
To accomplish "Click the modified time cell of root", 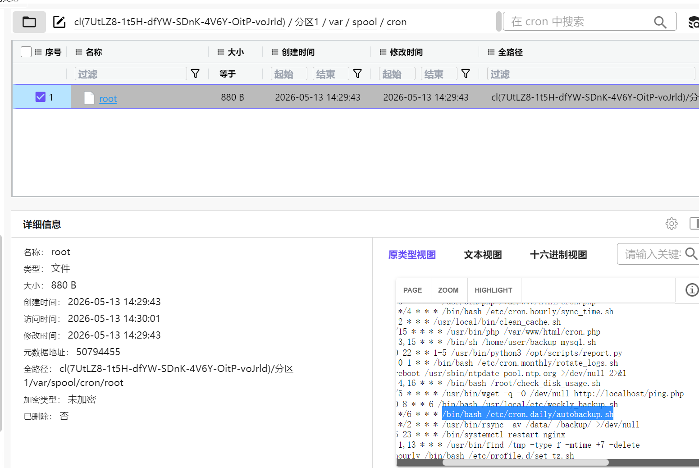I will [x=426, y=97].
